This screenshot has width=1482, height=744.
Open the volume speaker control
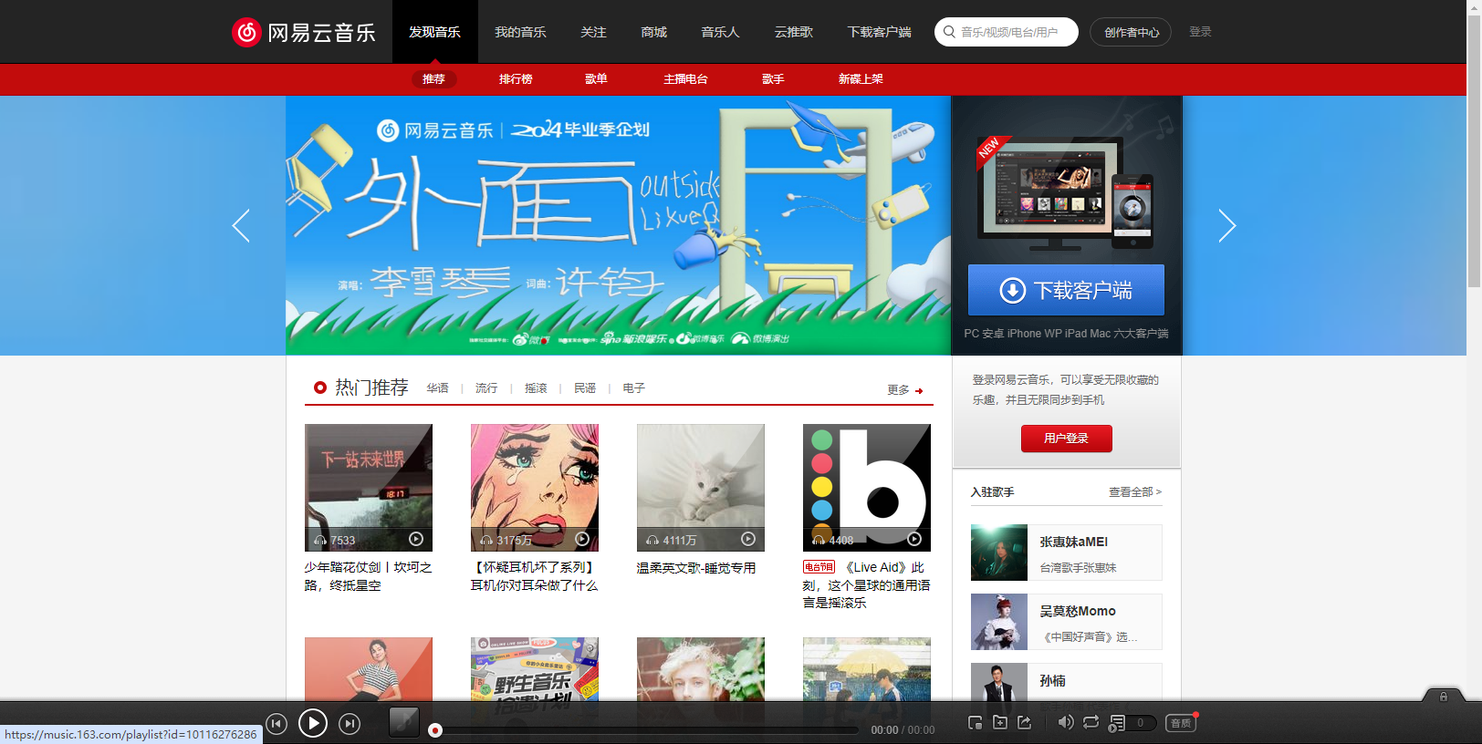point(1065,723)
